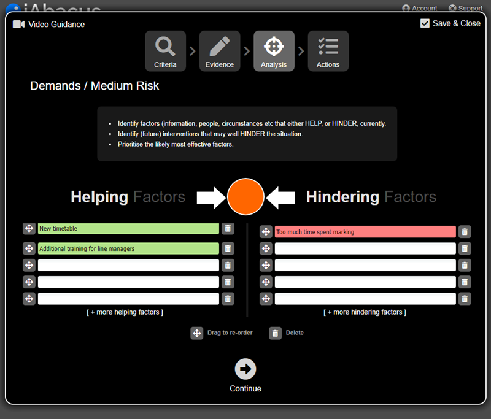491x419 pixels.
Task: Delete the fourth helping factor row
Action: 228,282
